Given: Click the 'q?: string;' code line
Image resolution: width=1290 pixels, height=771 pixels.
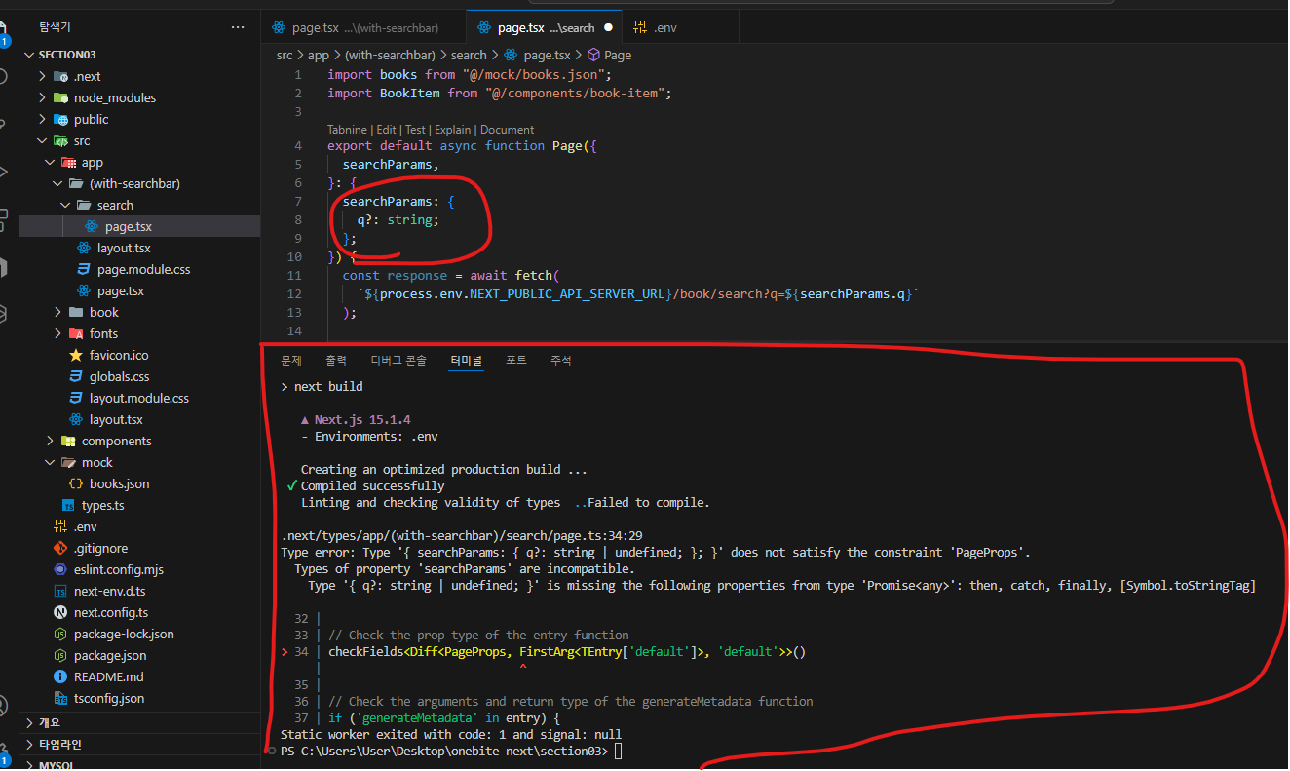Looking at the screenshot, I should point(398,220).
